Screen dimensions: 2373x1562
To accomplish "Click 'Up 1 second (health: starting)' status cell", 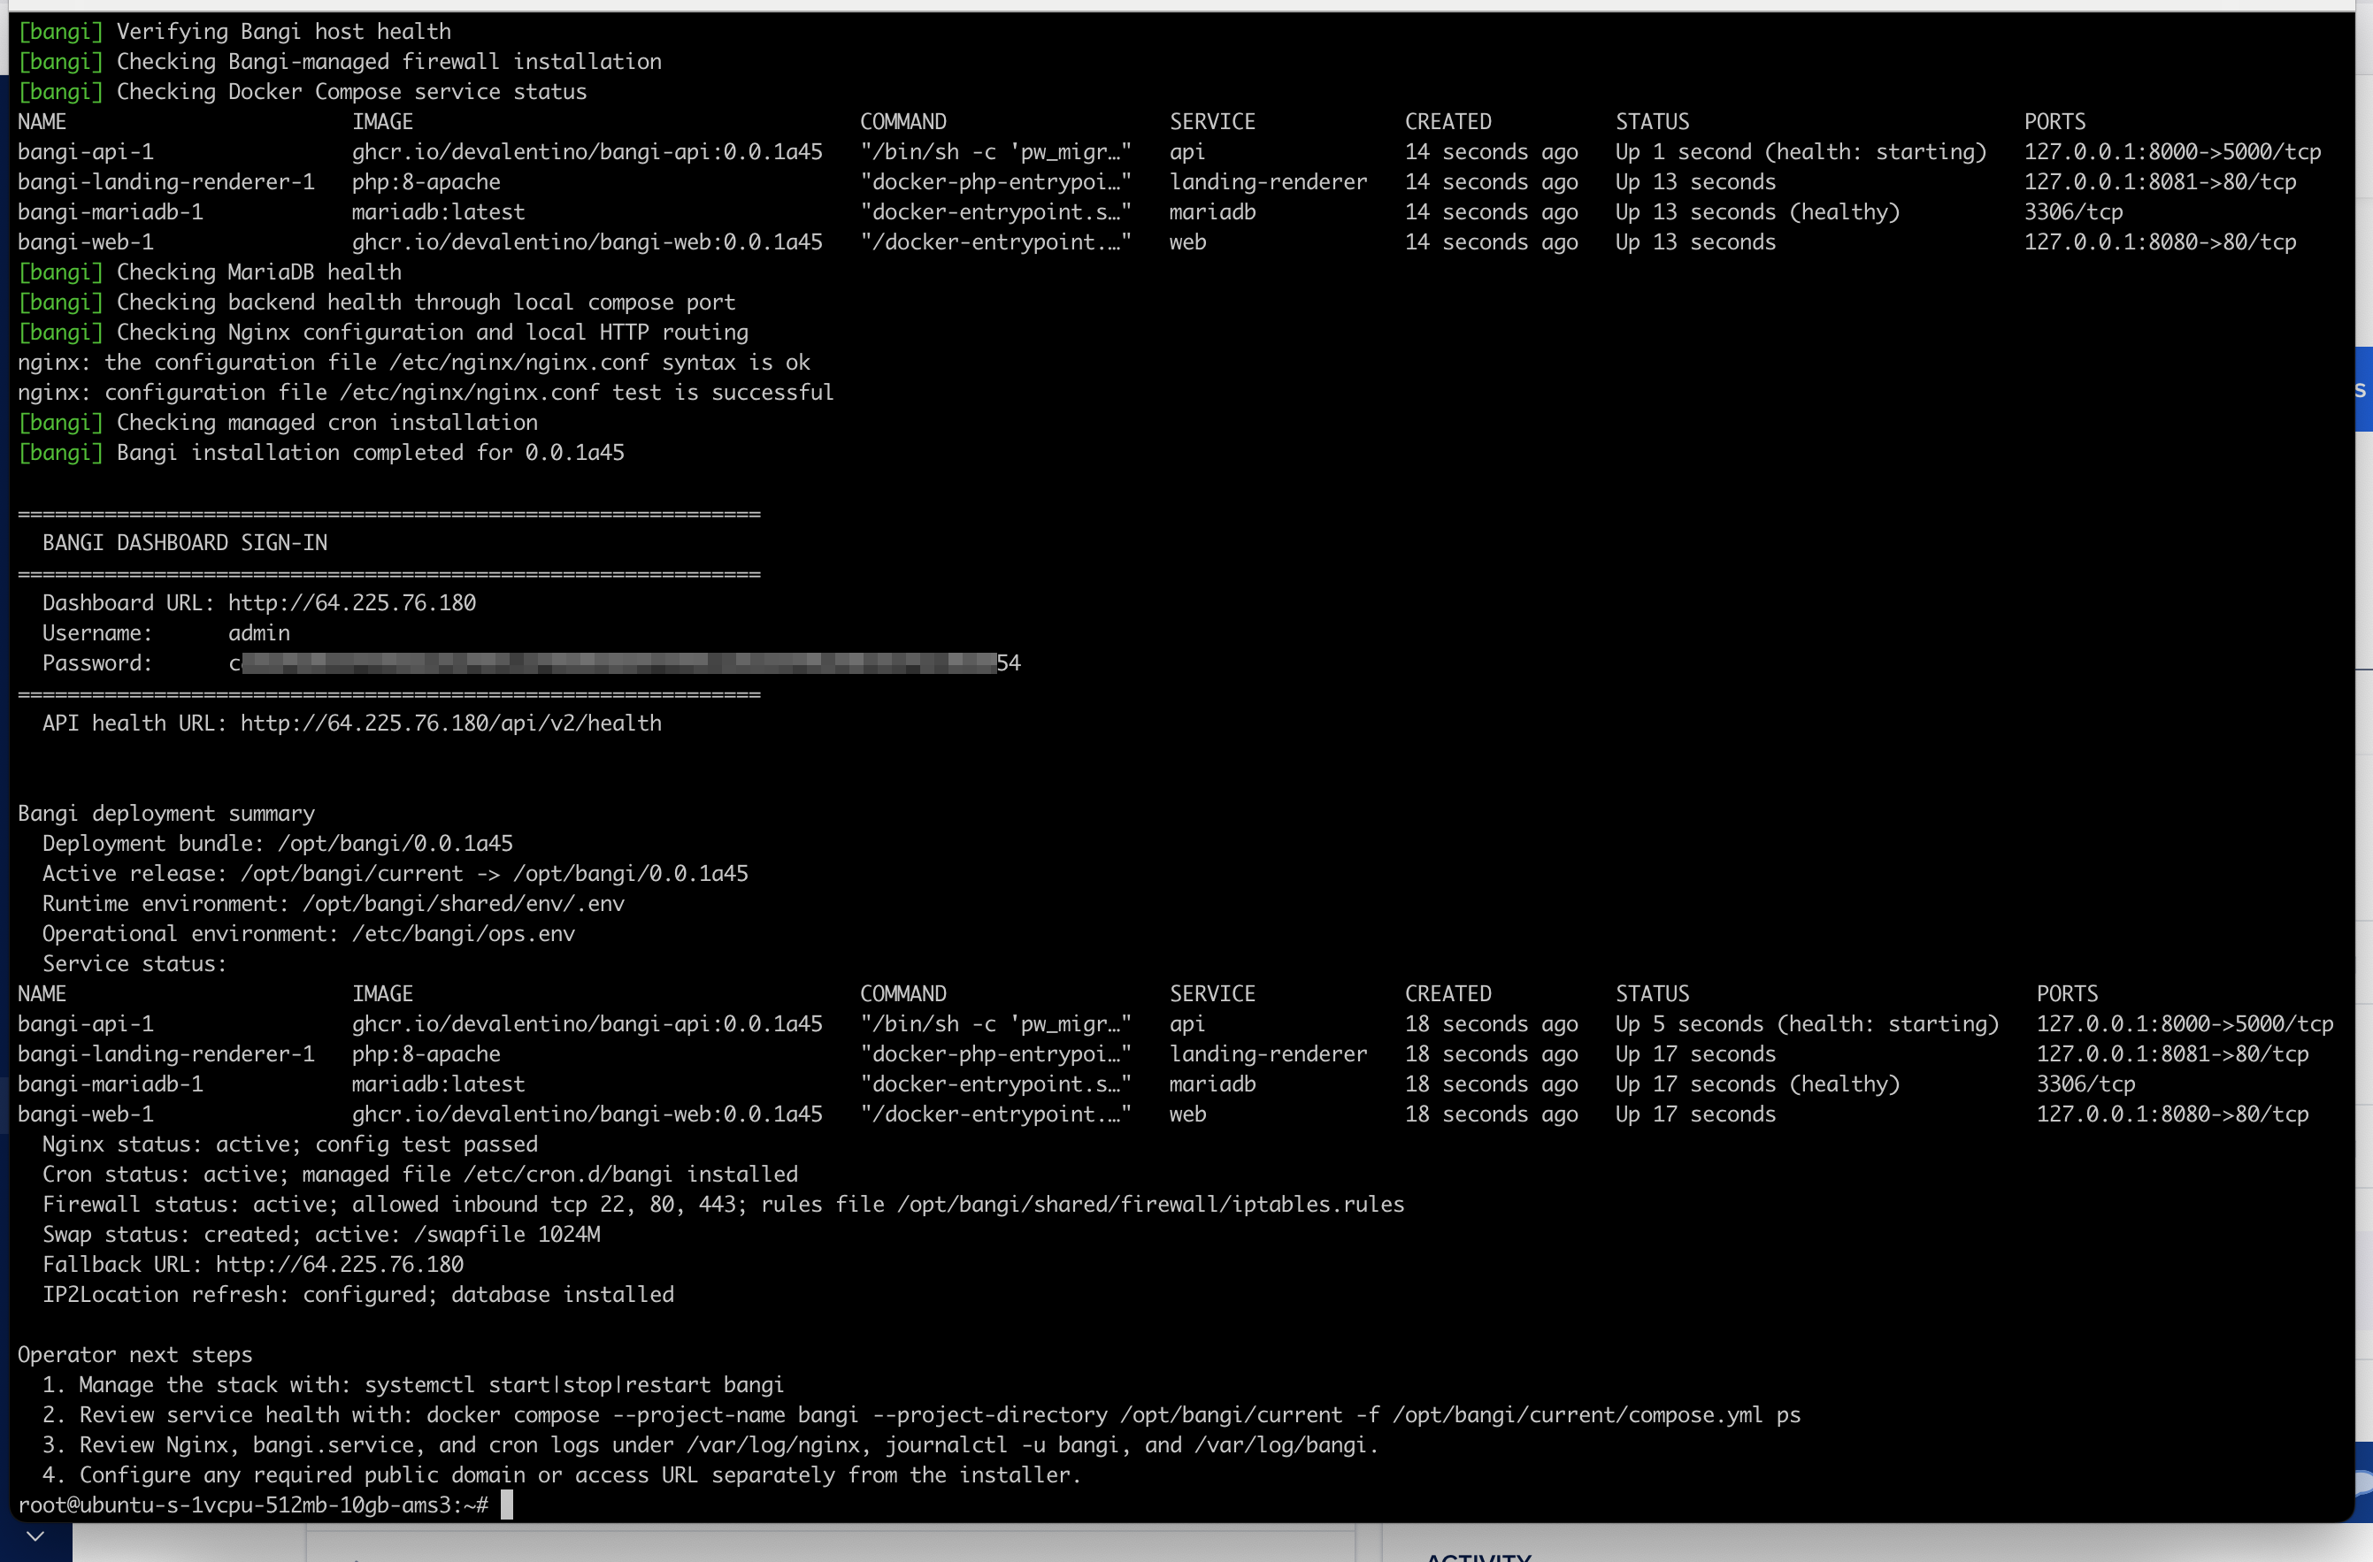I will tap(1801, 152).
